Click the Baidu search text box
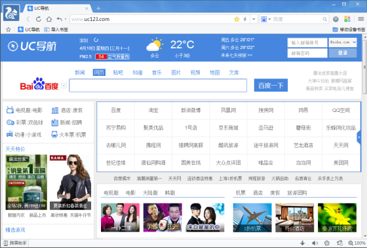Image resolution: width=367 pixels, height=248 pixels. click(x=158, y=85)
